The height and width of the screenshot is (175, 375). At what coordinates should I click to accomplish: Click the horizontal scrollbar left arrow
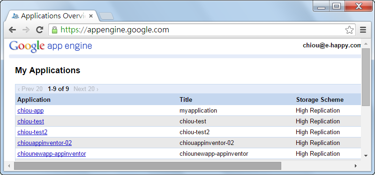[9, 166]
